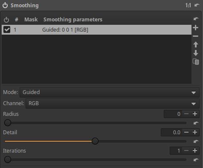The width and height of the screenshot is (203, 168).
Task: Add a new smoothing instance
Action: [196, 27]
